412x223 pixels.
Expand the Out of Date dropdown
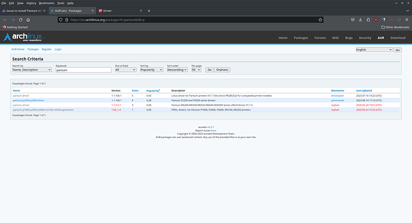[125, 70]
